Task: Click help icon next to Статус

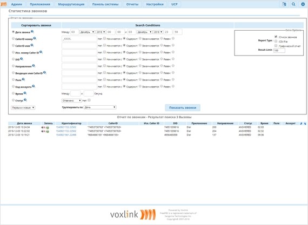Action: point(25,100)
